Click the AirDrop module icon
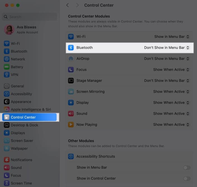Viewport: 197px width, 187px height. pyautogui.click(x=71, y=58)
